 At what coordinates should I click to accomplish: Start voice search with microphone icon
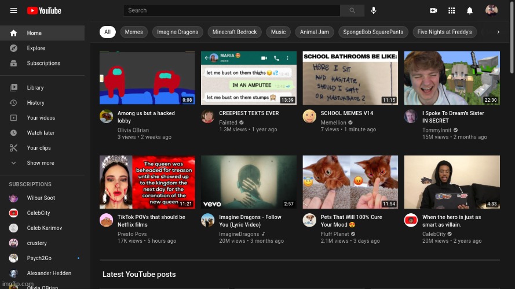(374, 10)
